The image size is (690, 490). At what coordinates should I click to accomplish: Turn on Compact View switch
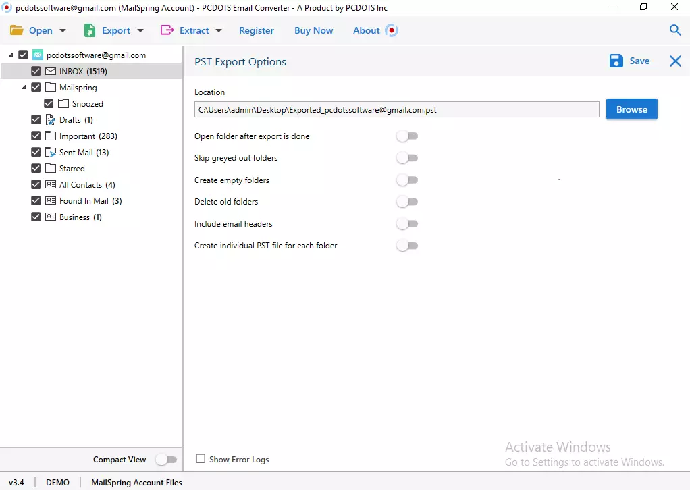166,460
